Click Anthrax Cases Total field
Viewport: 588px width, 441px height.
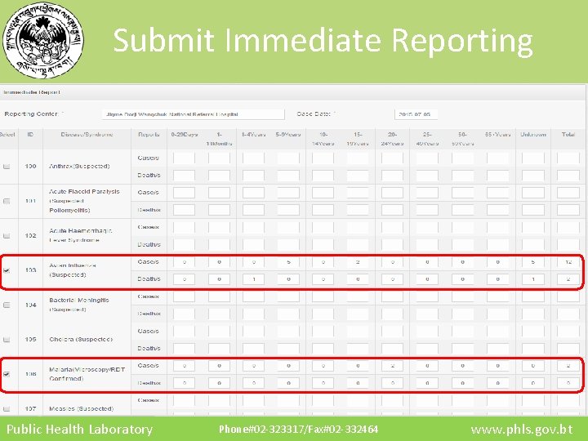coord(568,158)
